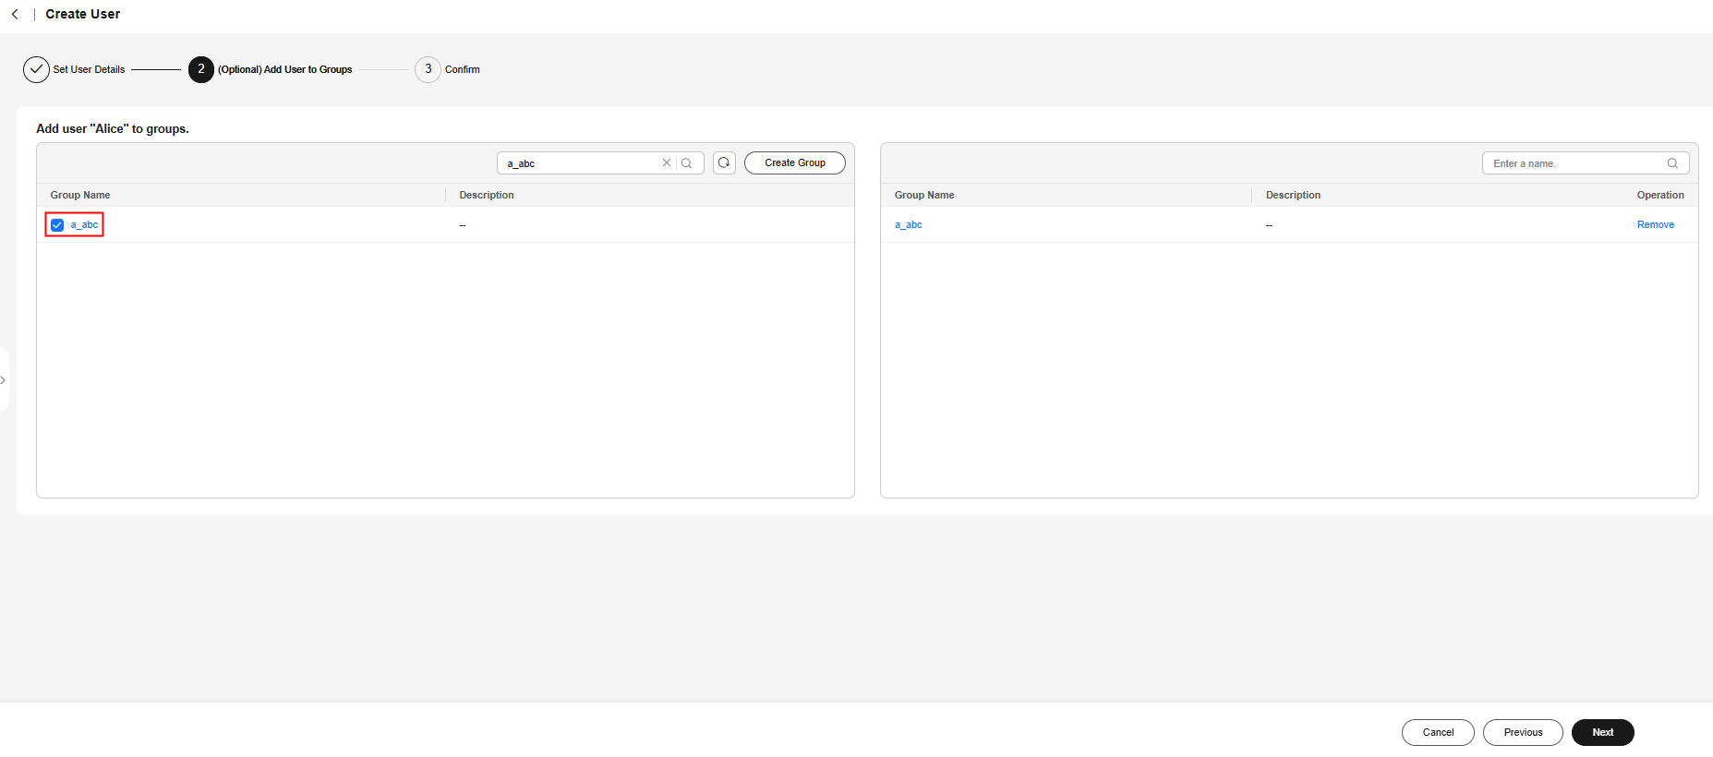Run search in available groups box

(x=687, y=163)
